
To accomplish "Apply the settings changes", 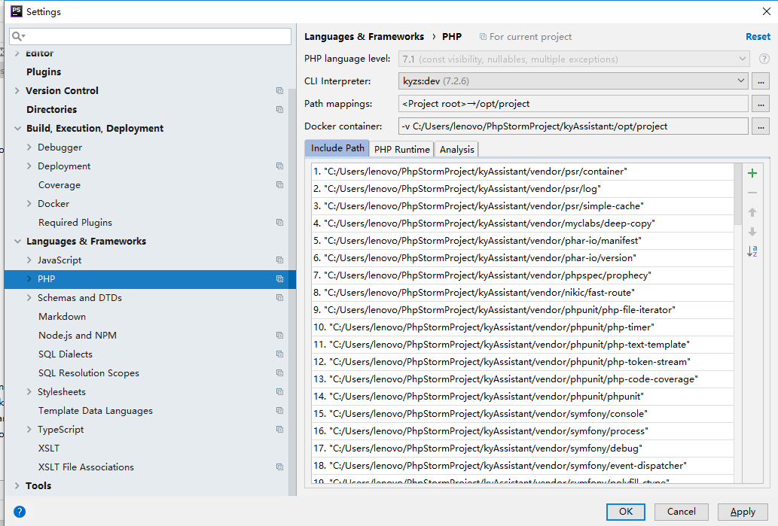I will (x=743, y=512).
